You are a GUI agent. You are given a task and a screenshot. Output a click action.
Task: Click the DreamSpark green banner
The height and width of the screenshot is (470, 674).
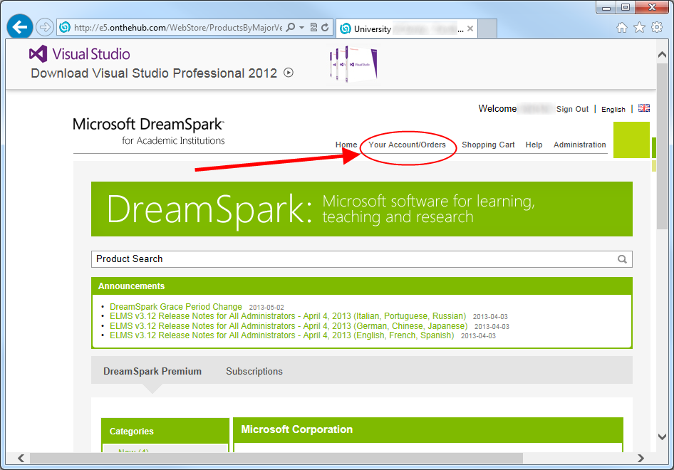361,209
